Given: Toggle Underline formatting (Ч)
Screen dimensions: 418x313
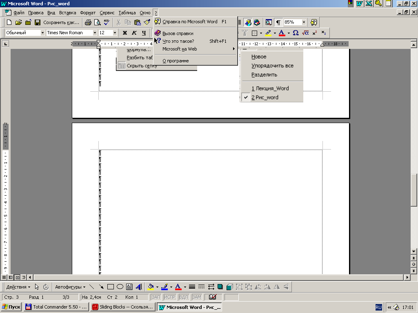Looking at the screenshot, I should [144, 33].
